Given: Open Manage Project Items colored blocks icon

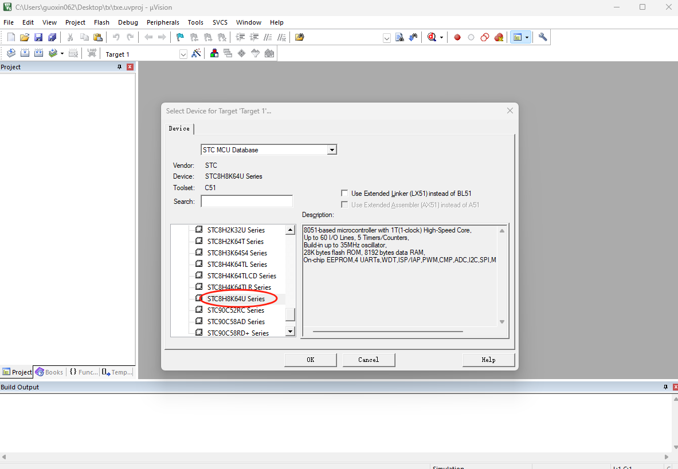Looking at the screenshot, I should (x=214, y=53).
